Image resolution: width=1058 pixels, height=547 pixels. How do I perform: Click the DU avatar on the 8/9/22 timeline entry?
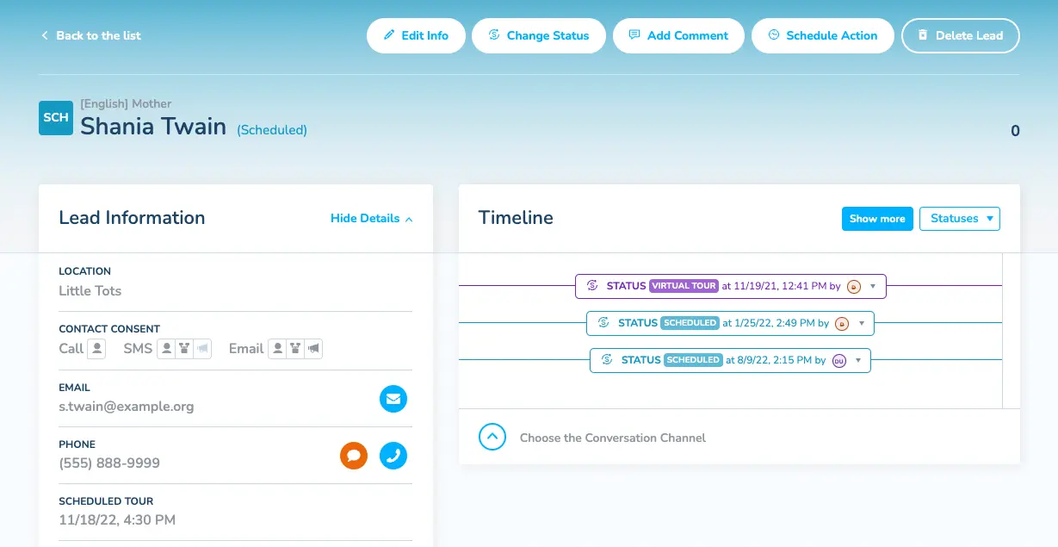[838, 361]
